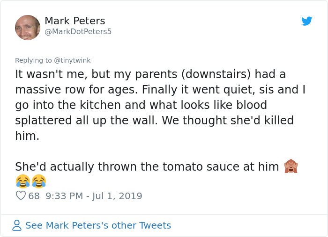The height and width of the screenshot is (237, 328).
Task: Like the tweet with the heart icon
Action: (21, 196)
